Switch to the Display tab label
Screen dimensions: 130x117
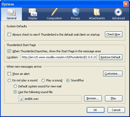tap(33, 18)
